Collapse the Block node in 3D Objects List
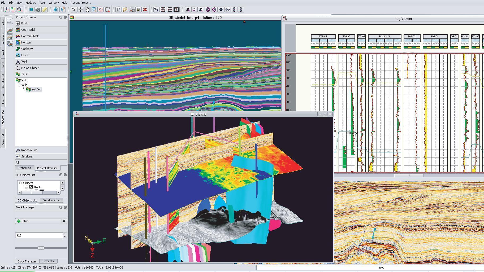The height and width of the screenshot is (272, 484). pos(26,187)
